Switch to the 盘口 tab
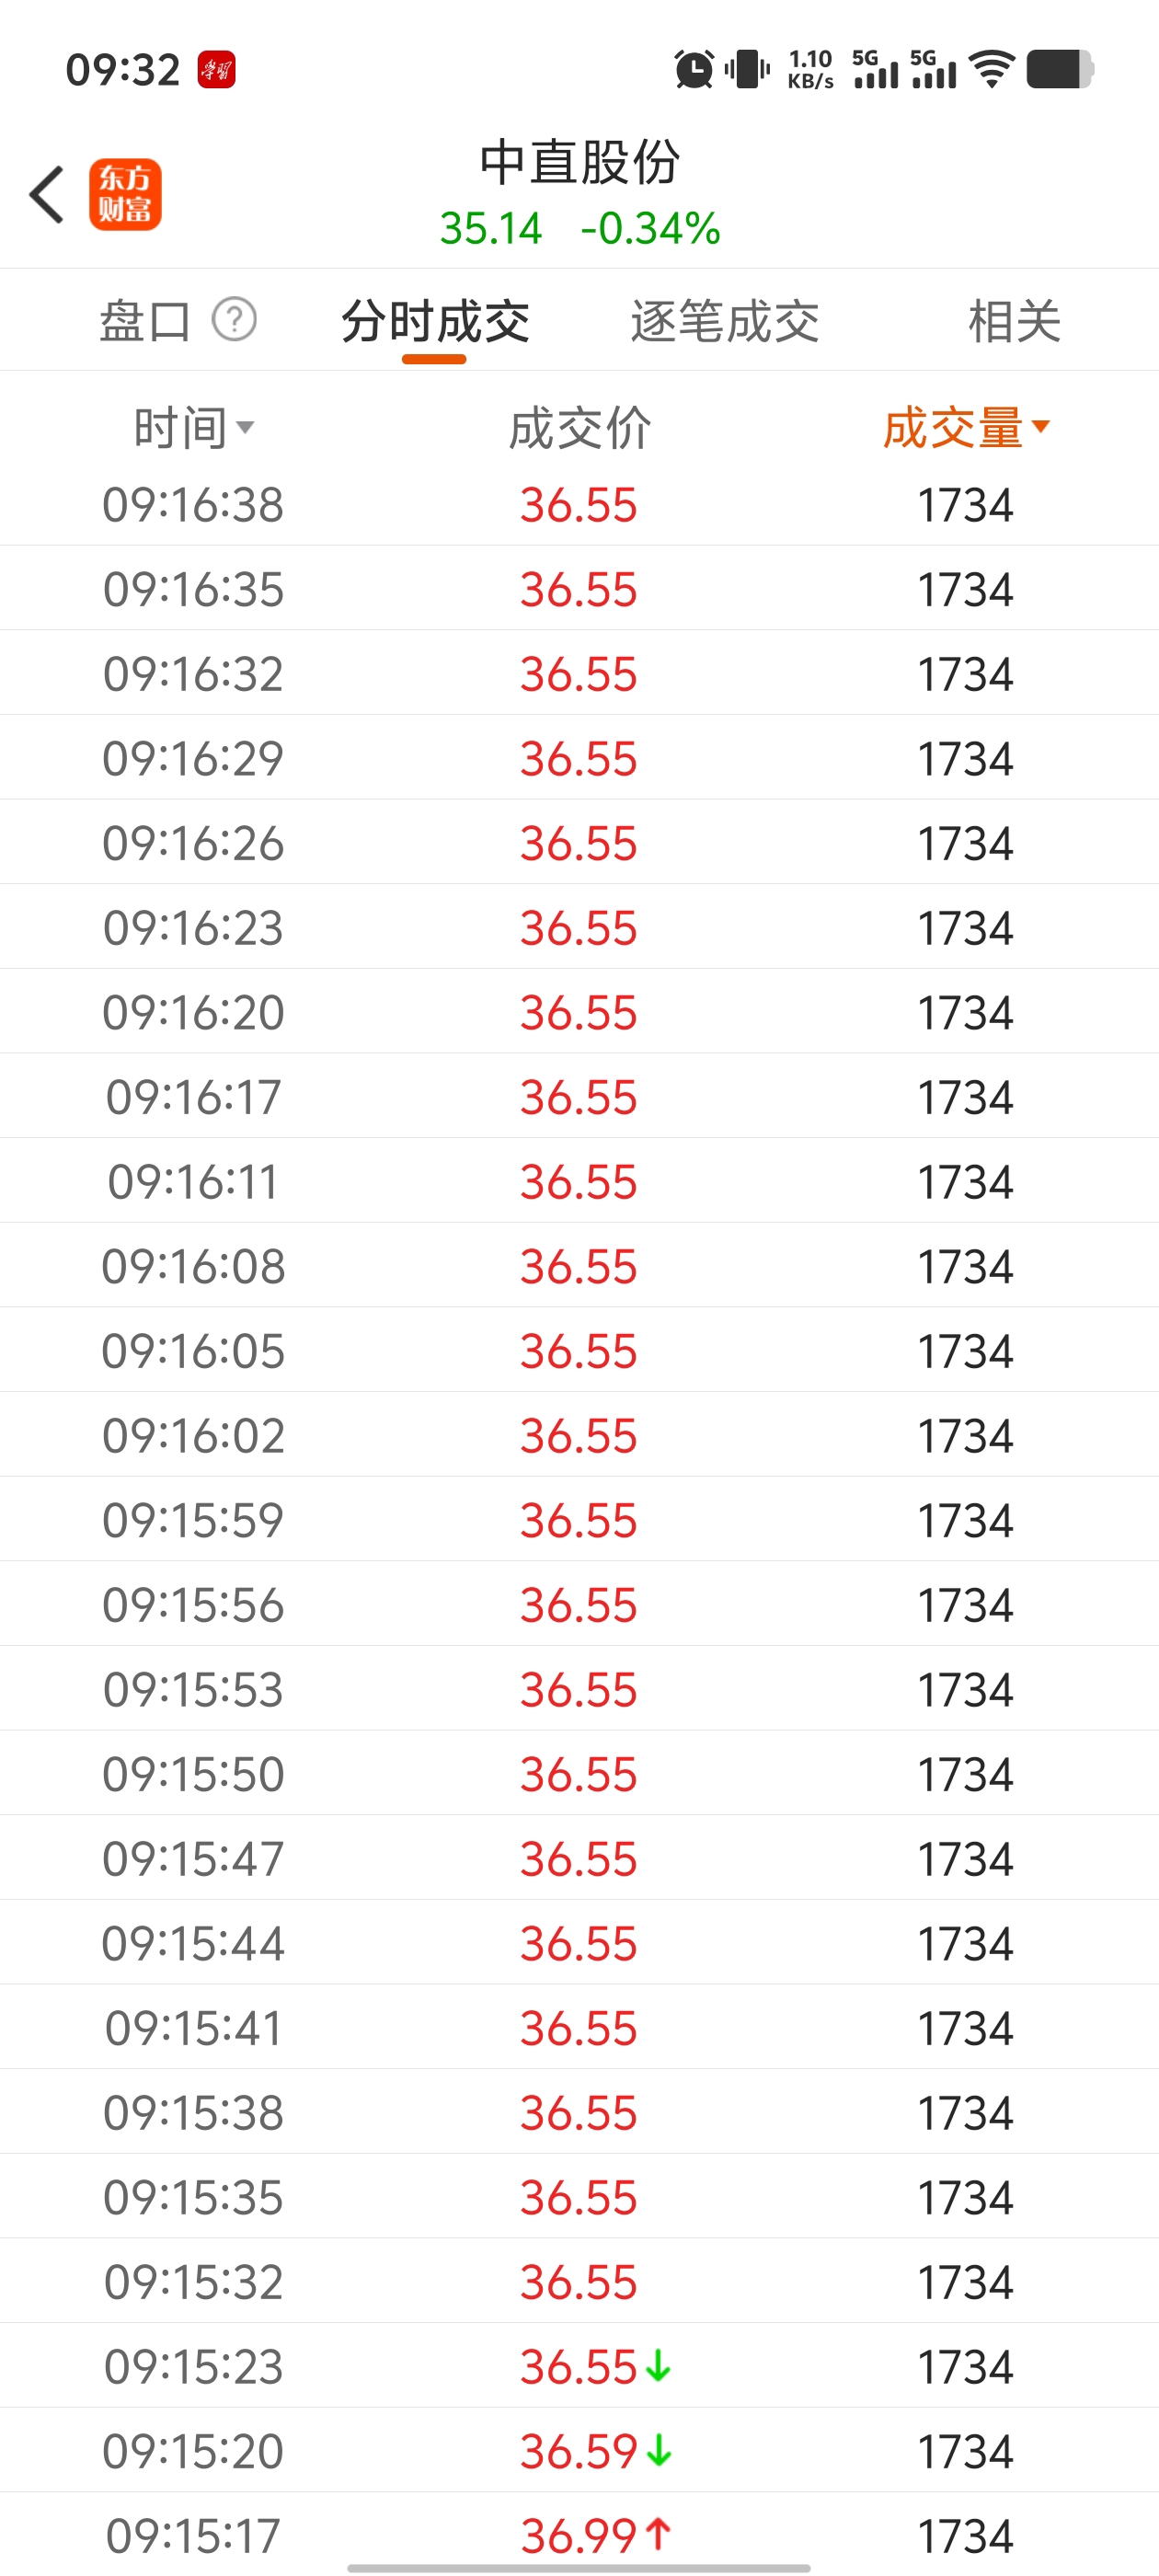Screen dimensions: 1159x2576 [145, 322]
